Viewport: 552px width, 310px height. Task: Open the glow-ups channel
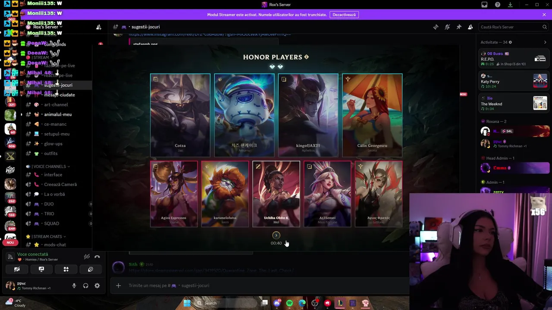point(58,144)
